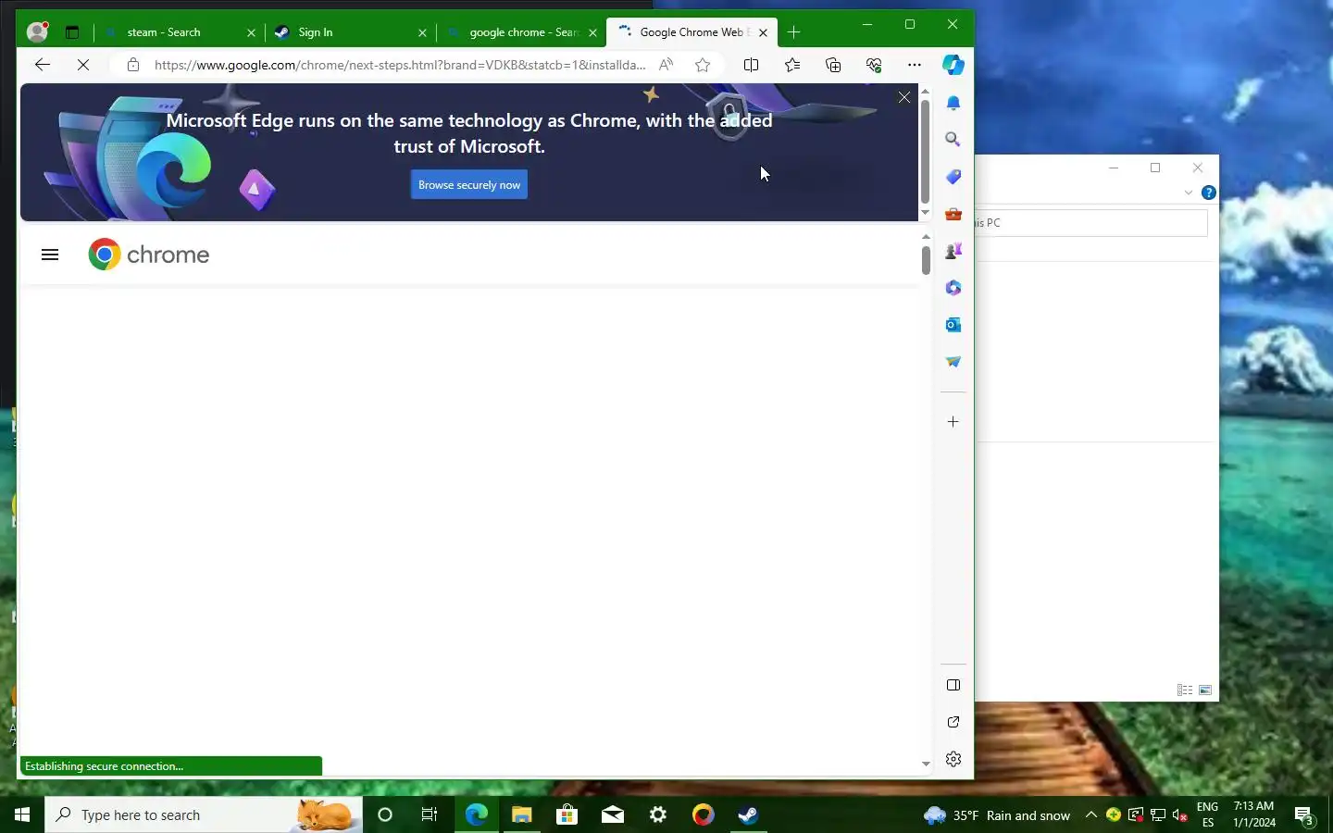This screenshot has width=1333, height=833.
Task: Open Search in the Edge sidebar
Action: (x=953, y=140)
